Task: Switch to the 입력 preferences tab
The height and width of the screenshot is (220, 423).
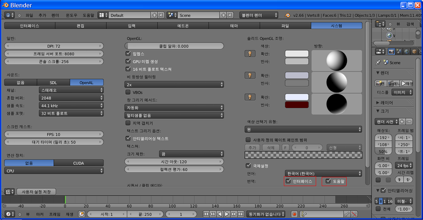Action: coord(132,26)
